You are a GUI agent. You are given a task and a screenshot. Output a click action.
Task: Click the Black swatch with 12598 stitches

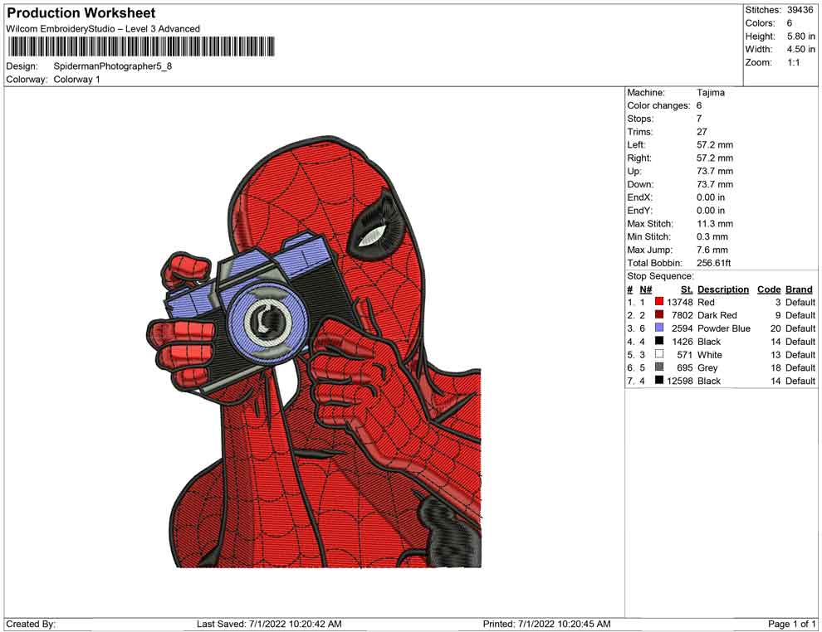659,380
